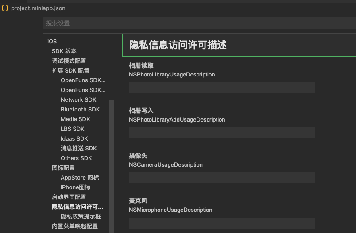Viewport: 356px width, 233px height.
Task: Open 消息推送 SDK configuration
Action: click(x=78, y=148)
